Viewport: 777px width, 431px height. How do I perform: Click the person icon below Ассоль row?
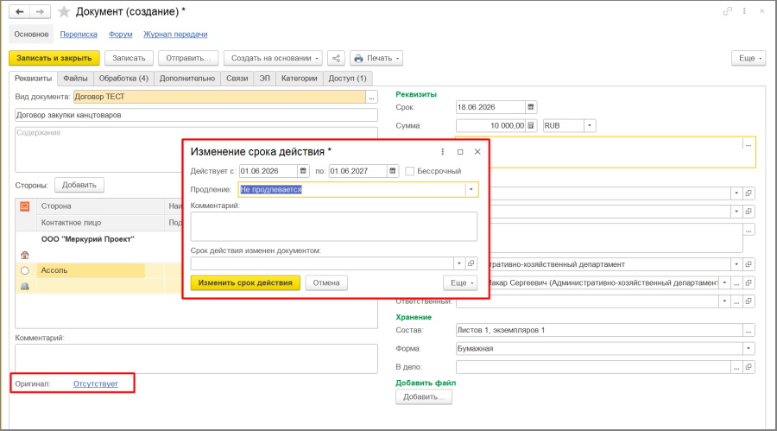(x=25, y=286)
